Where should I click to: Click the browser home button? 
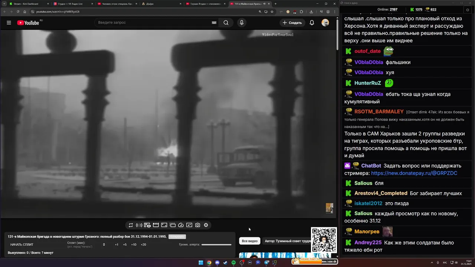click(x=24, y=11)
